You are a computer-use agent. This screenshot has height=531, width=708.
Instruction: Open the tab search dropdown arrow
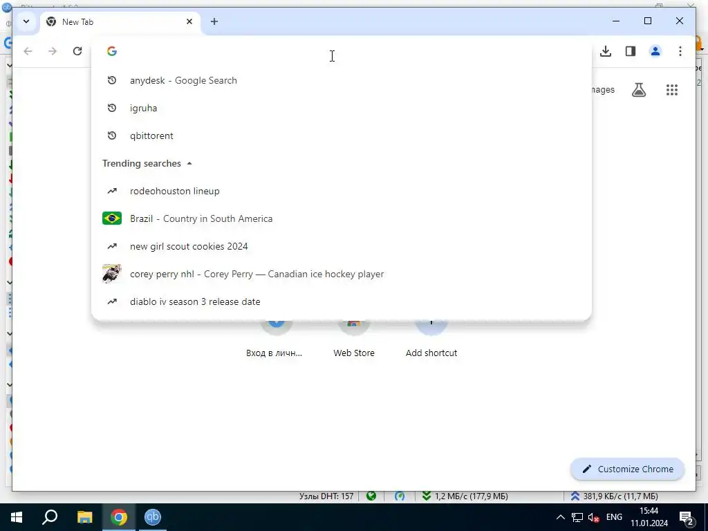pos(26,21)
